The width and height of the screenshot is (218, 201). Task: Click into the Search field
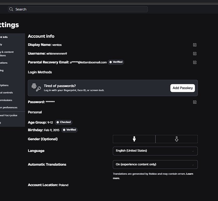[78, 9]
